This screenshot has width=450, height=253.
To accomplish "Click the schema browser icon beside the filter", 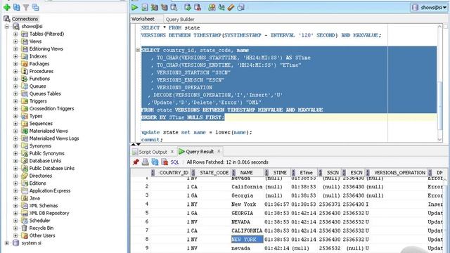I will pyautogui.click(x=36, y=8).
